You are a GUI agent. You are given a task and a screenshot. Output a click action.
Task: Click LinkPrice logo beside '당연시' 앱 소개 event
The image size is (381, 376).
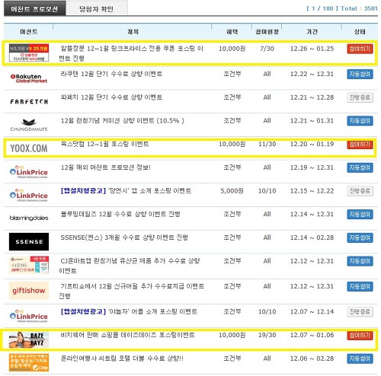click(x=29, y=195)
